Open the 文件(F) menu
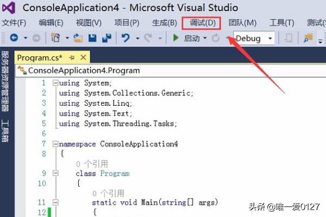Screen dimensions: 326x217 pyautogui.click(x=14, y=23)
